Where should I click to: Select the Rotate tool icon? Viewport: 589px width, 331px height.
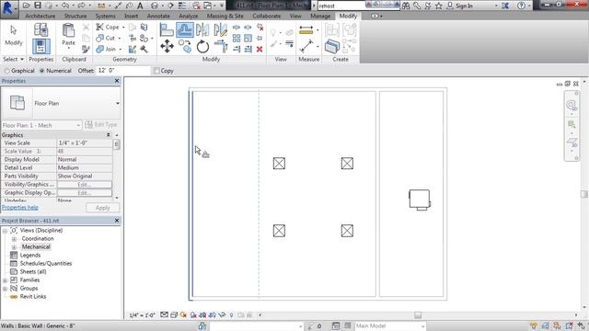202,47
